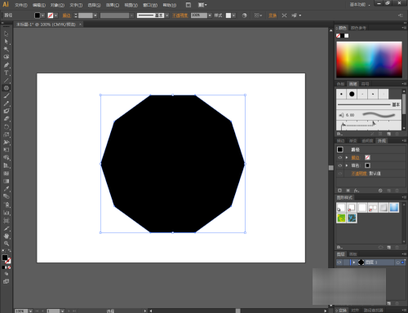The image size is (408, 313).
Task: Click the orange opacity link in control bar
Action: [180, 15]
